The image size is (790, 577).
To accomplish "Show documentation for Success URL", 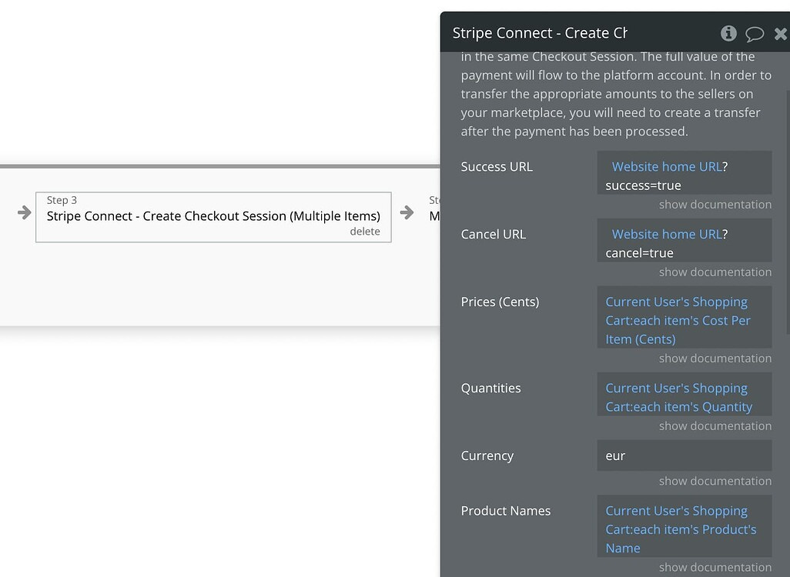I will tap(715, 205).
